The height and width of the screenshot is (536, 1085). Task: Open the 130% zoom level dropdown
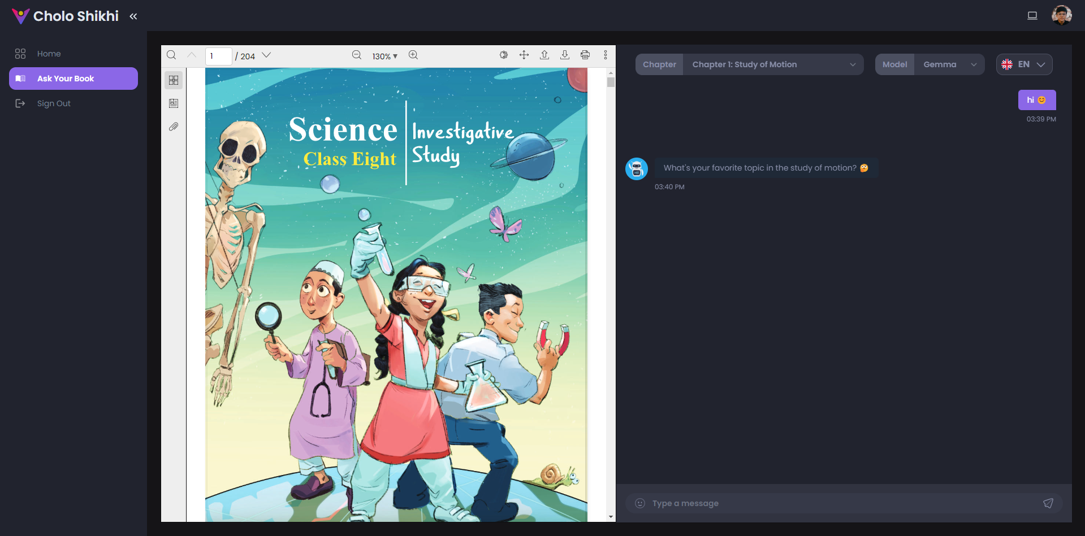click(x=385, y=56)
